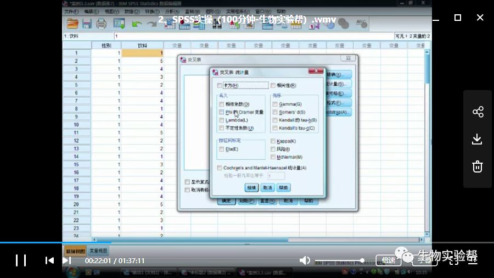Open the 实用程序(U) menu
494x278 pixels.
[238, 12]
